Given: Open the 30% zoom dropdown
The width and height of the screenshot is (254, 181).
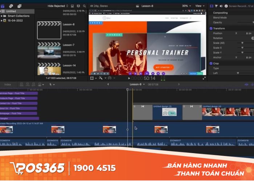Looking at the screenshot, I should coord(186,6).
